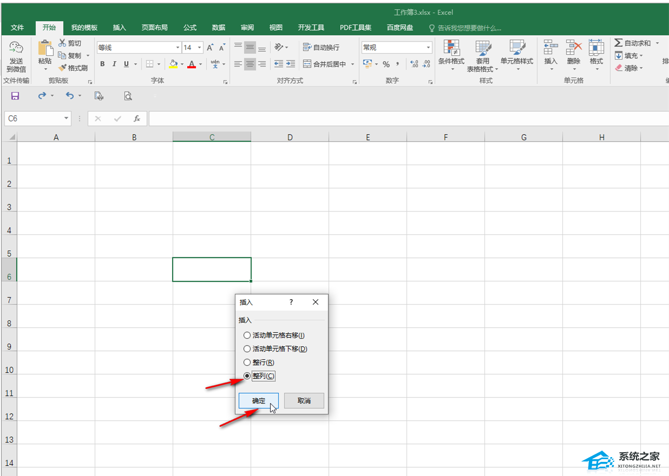Choose the entire row radio option
Viewport: 669px width, 476px height.
247,362
